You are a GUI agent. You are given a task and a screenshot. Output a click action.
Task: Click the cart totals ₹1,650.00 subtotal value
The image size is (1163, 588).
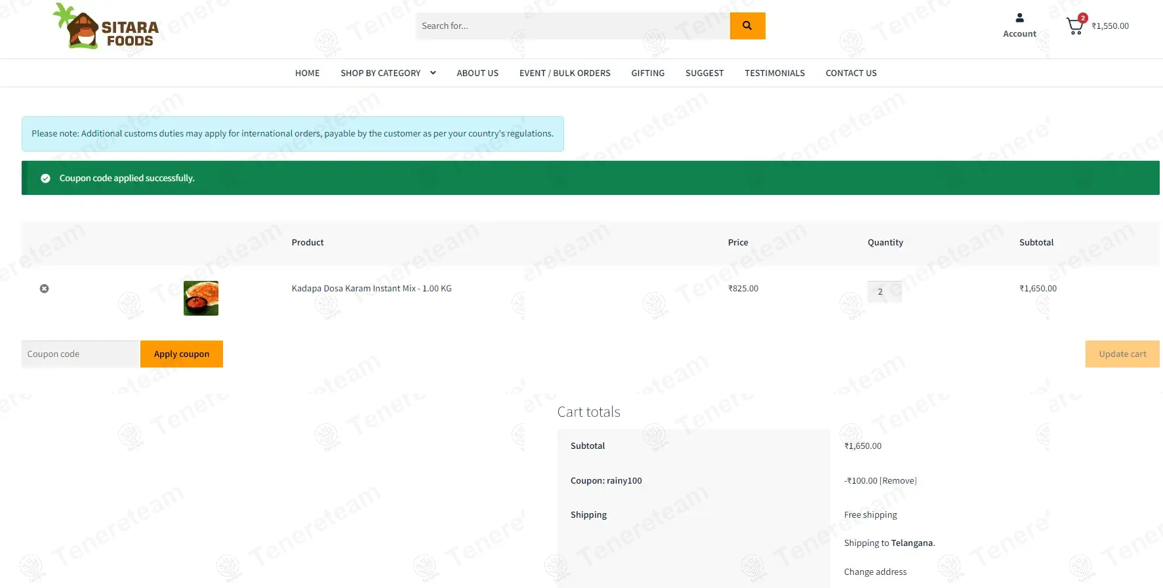tap(863, 446)
